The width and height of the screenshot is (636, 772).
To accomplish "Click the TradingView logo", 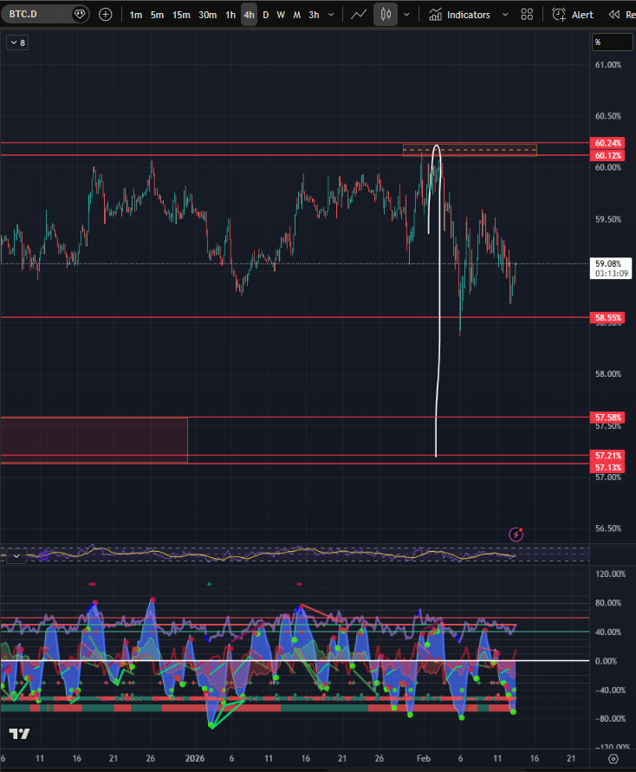I will click(20, 734).
